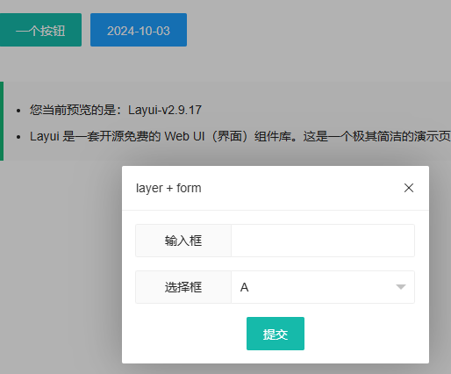Close the layer + form dialog
Image resolution: width=451 pixels, height=374 pixels.
click(x=409, y=188)
